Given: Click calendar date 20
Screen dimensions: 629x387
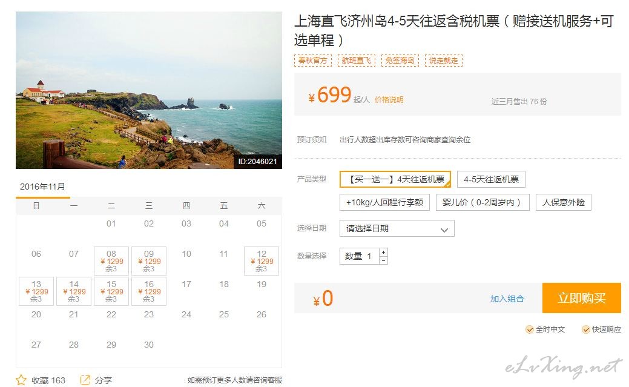Looking at the screenshot, I should coord(36,314).
